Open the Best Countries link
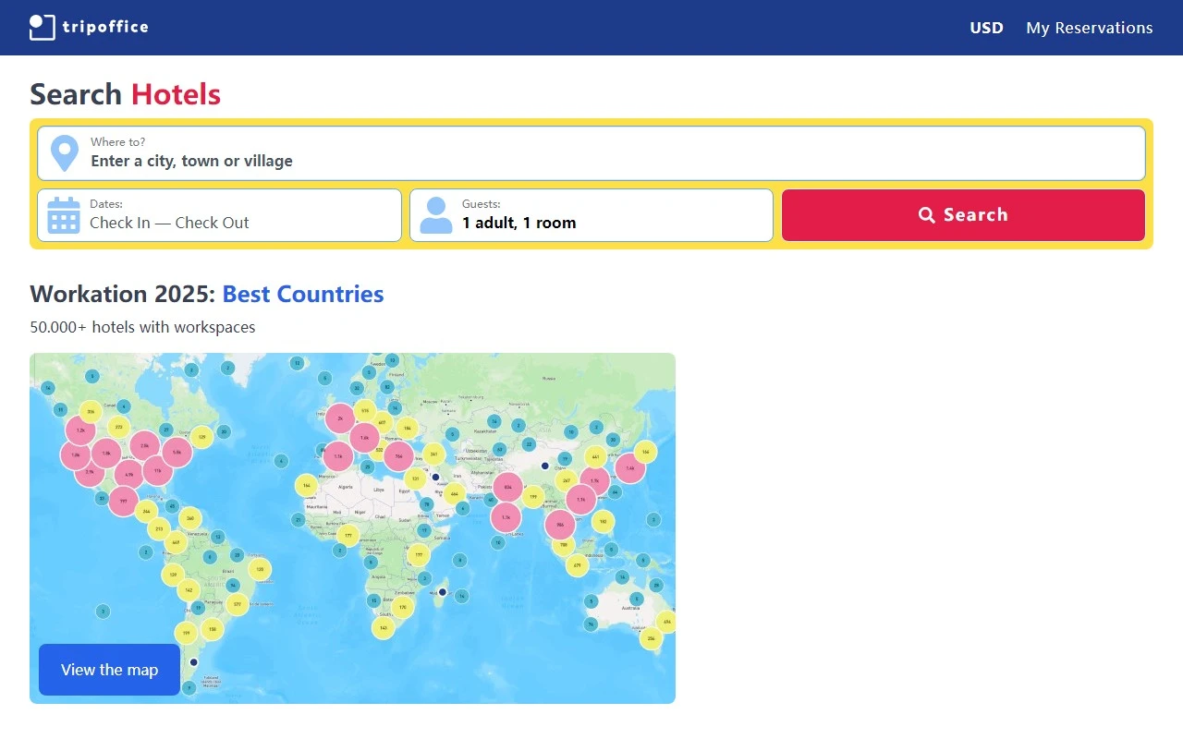The width and height of the screenshot is (1183, 739). (303, 294)
